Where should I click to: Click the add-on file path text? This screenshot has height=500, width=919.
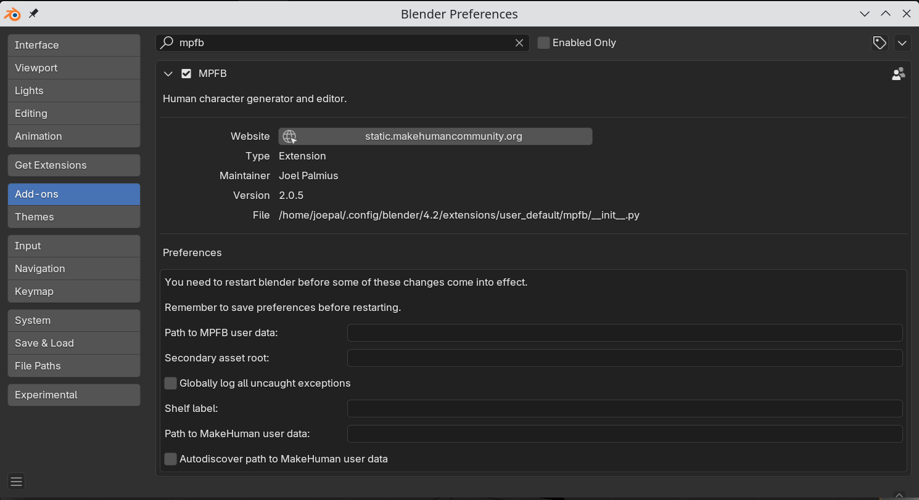click(459, 216)
